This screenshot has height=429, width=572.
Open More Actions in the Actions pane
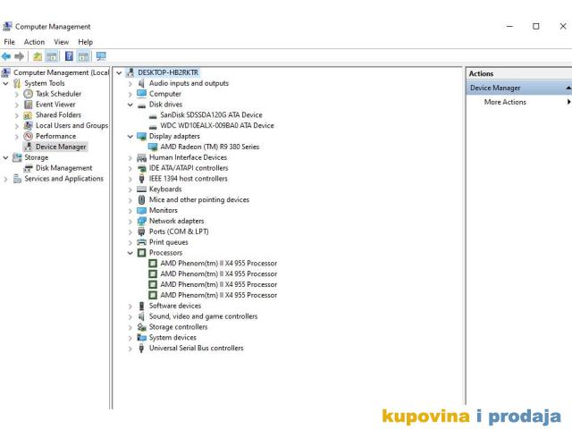[x=505, y=102]
